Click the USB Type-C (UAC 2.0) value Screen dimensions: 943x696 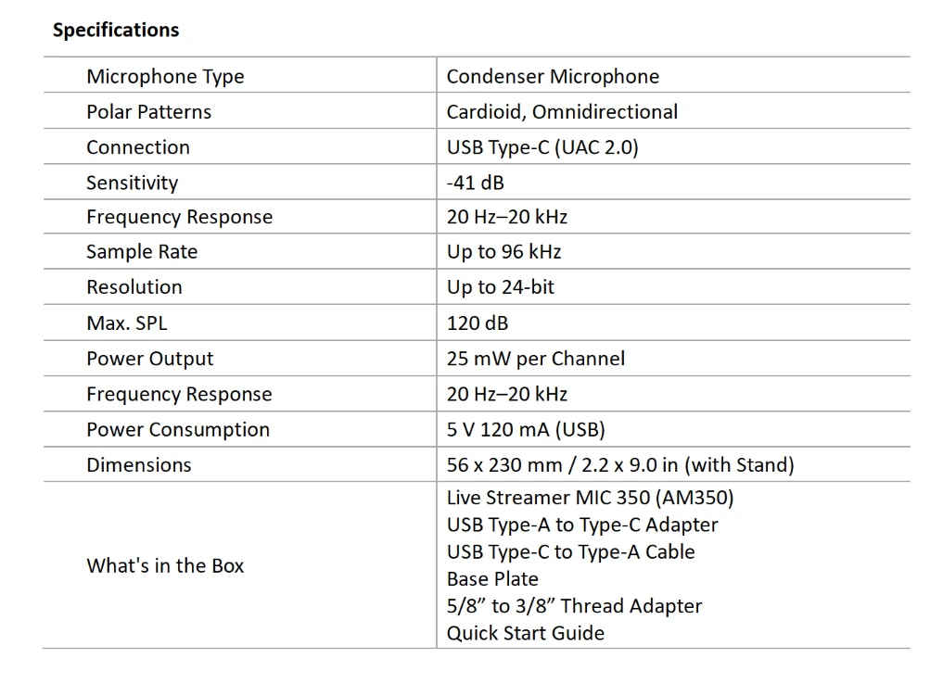pos(542,147)
